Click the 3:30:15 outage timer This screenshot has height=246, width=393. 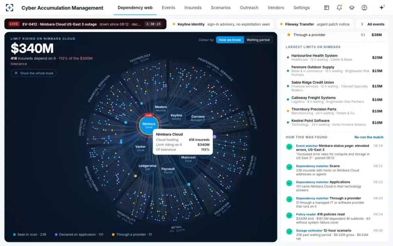click(153, 24)
